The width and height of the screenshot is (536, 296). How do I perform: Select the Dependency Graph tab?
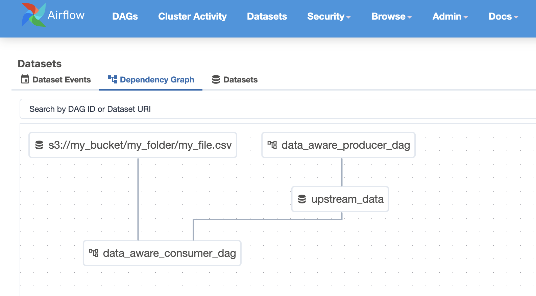[151, 80]
